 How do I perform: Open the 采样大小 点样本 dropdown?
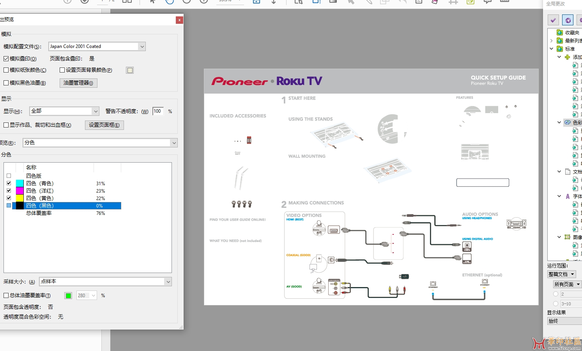click(168, 282)
